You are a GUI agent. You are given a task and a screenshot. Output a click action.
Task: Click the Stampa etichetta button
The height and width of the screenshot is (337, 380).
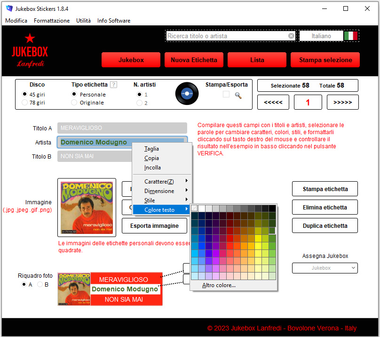point(325,189)
